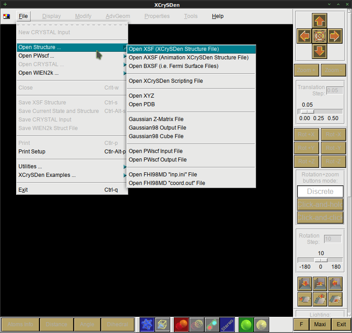This screenshot has width=352, height=333.
Task: Click the Rotation Step input field
Action: point(333,239)
